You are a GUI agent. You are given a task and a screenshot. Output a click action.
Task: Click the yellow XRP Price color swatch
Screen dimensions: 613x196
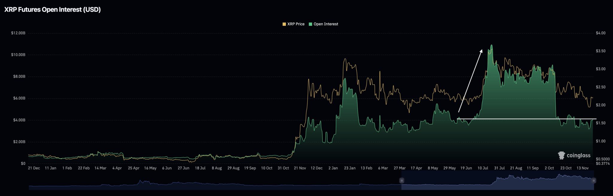[284, 24]
